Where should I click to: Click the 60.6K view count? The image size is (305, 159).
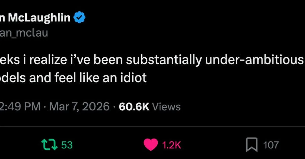[x=134, y=107]
